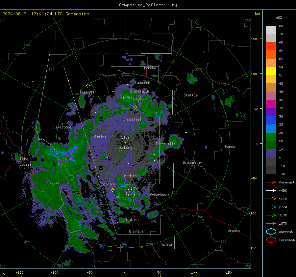The width and height of the screenshot is (296, 277).
Task: Pick the violet purple swatch in dBZ scale
Action: [271, 112]
